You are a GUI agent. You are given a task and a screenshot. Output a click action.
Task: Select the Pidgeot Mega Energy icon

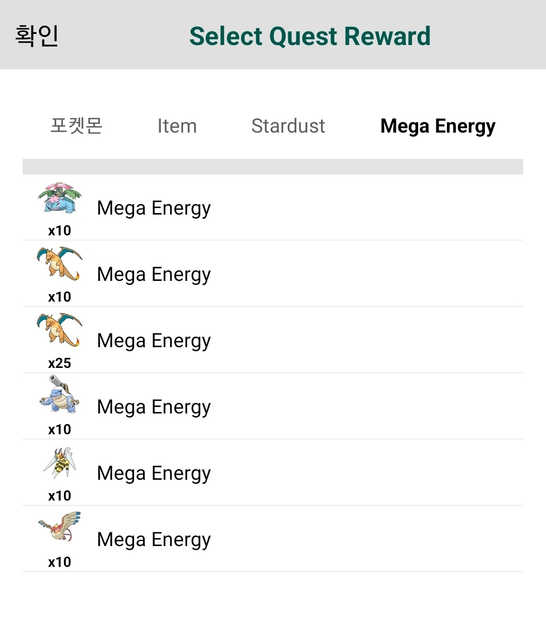click(x=60, y=527)
